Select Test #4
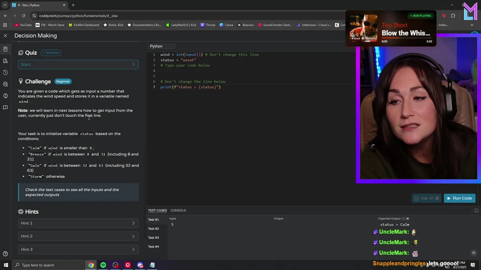 click(x=153, y=247)
